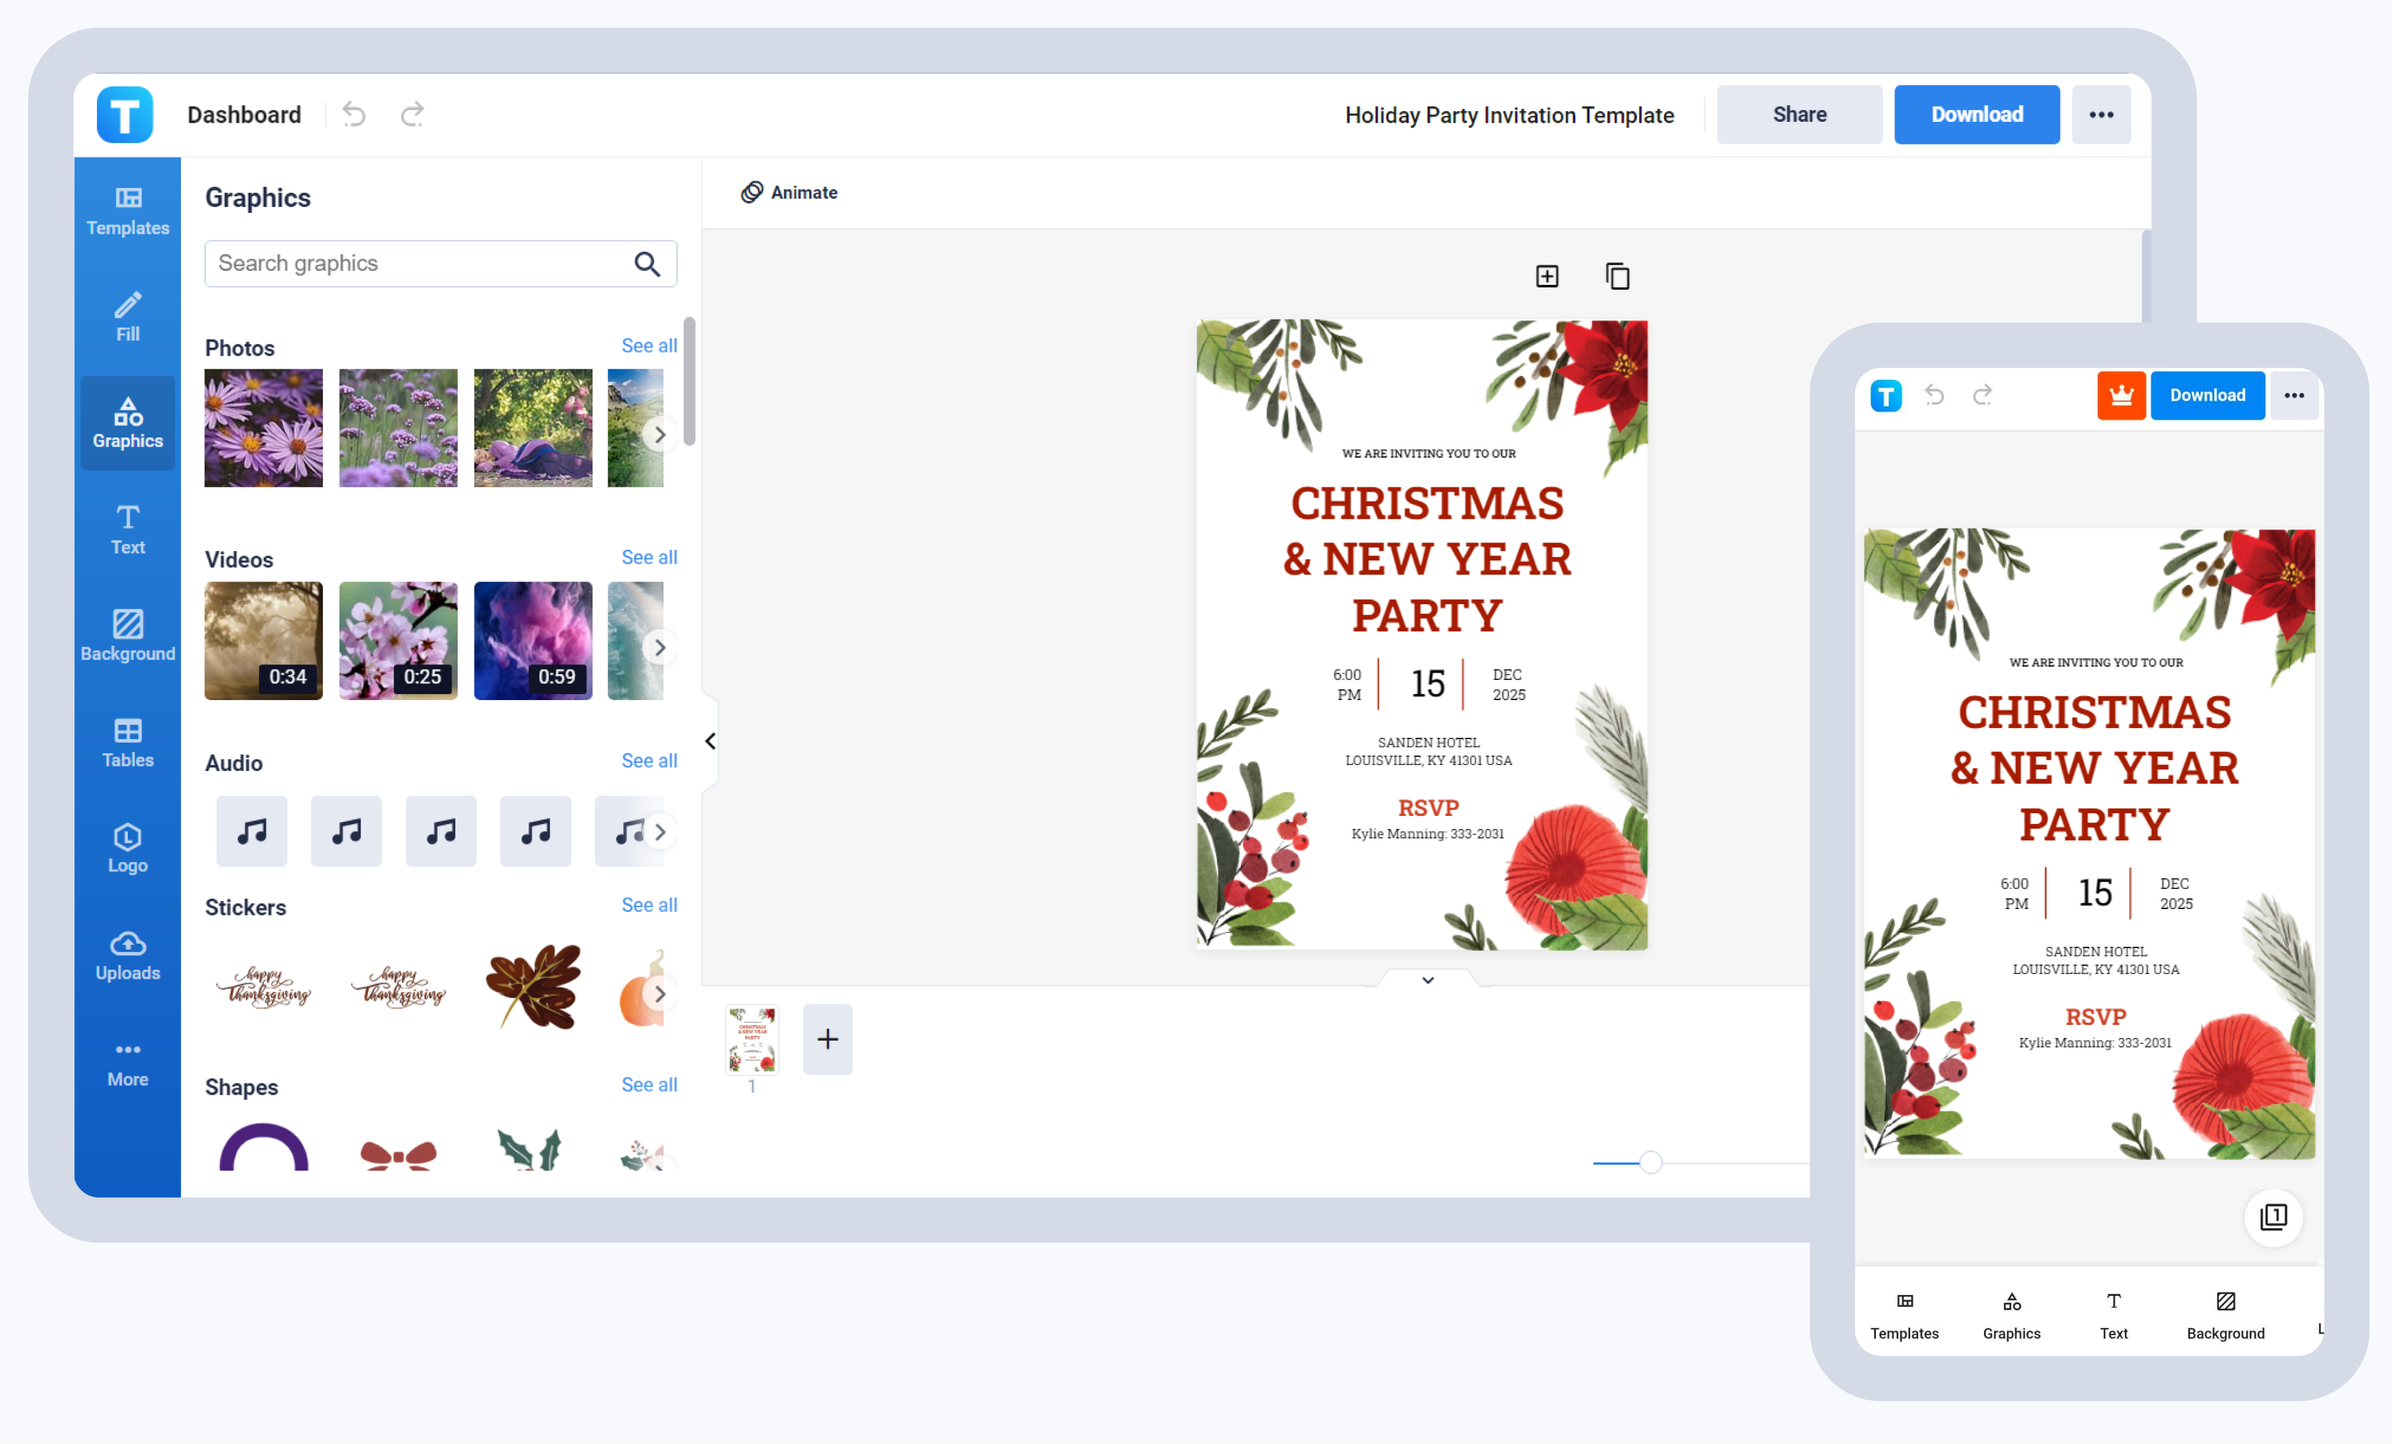Select the page thumbnail below the canvas

coord(751,1038)
